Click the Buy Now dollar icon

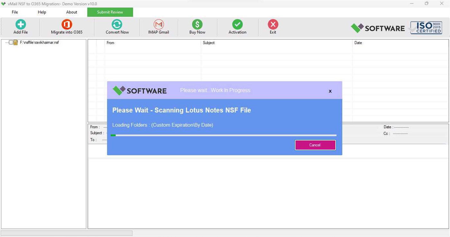(197, 24)
